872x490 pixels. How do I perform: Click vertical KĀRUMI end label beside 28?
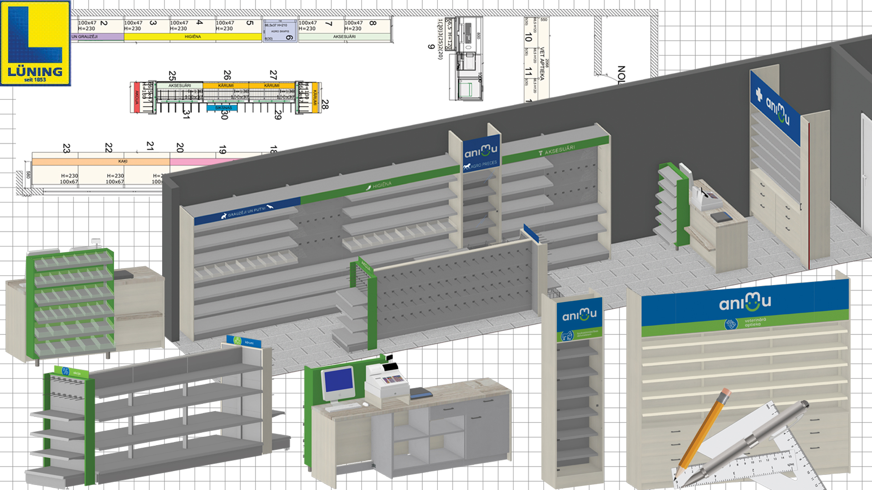coord(315,97)
